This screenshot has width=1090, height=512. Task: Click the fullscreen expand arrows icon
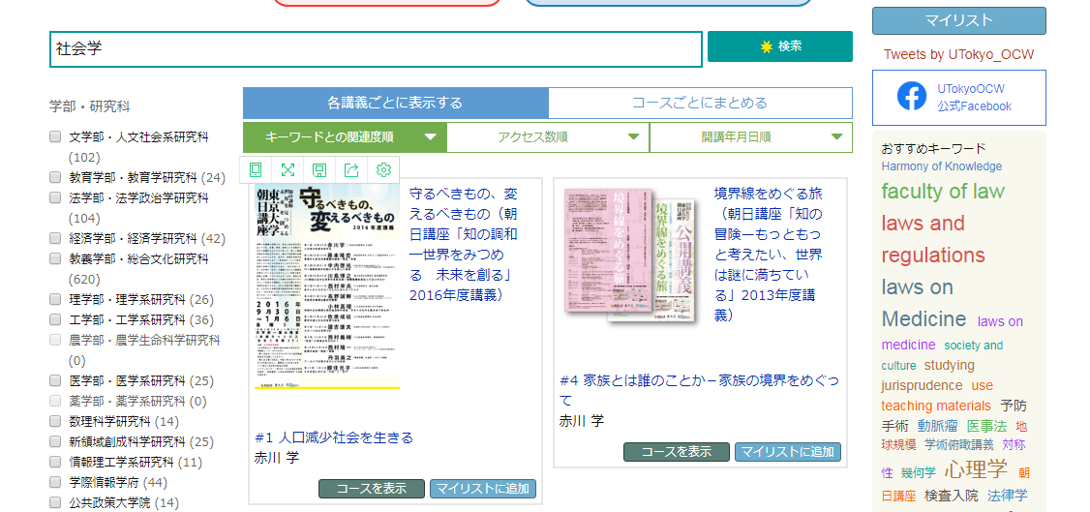[288, 170]
